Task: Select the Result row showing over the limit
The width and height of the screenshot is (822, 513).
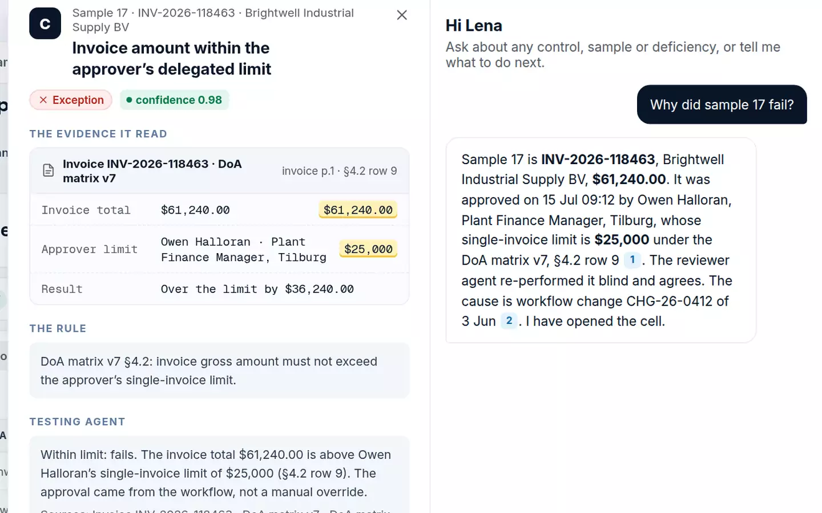Action: [x=219, y=289]
